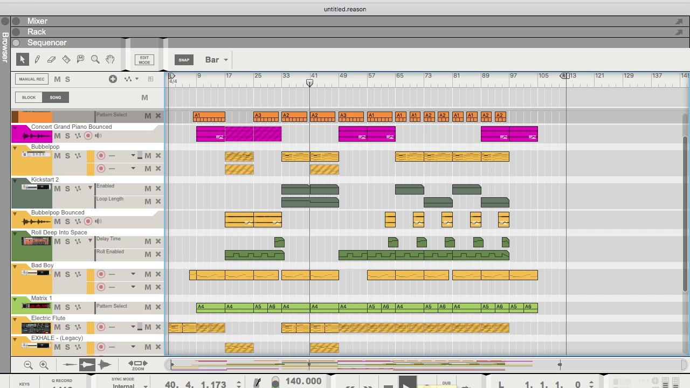Delete the Roll Enabled automation lane

coord(158,254)
